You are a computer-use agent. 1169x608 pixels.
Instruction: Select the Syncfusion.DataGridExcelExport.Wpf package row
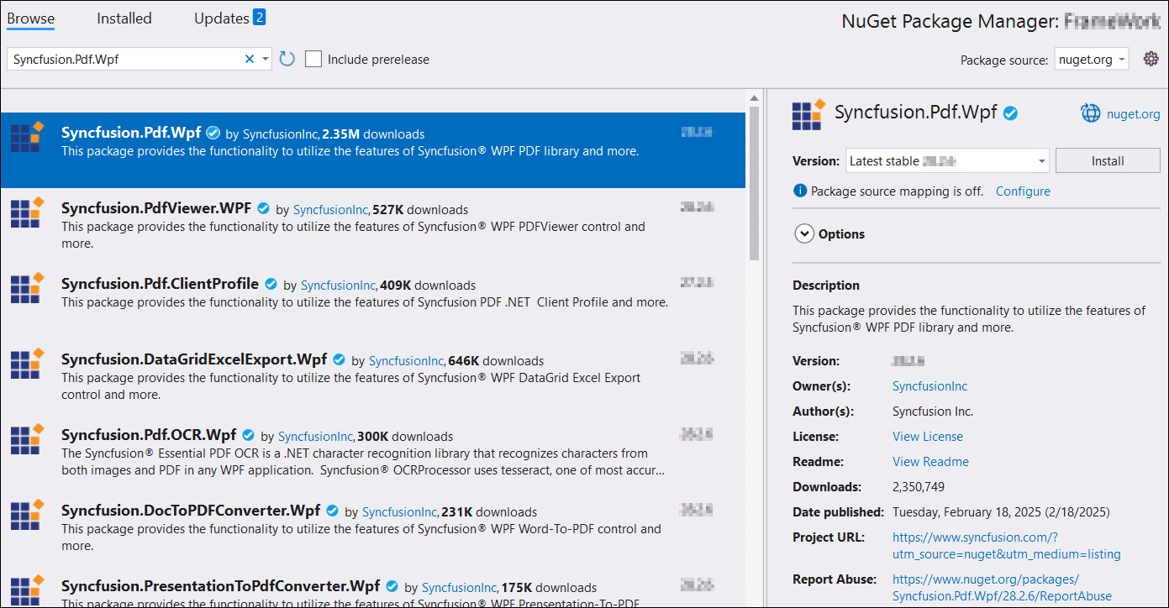click(x=372, y=377)
